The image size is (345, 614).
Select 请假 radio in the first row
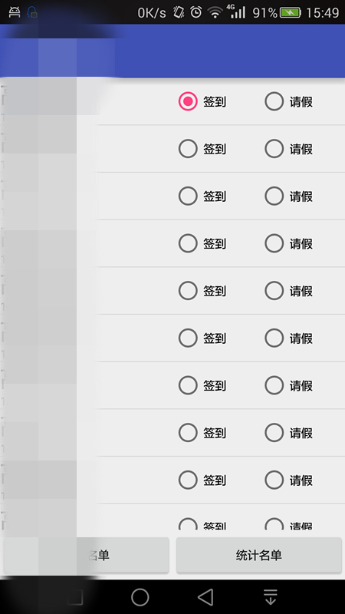tap(289, 102)
